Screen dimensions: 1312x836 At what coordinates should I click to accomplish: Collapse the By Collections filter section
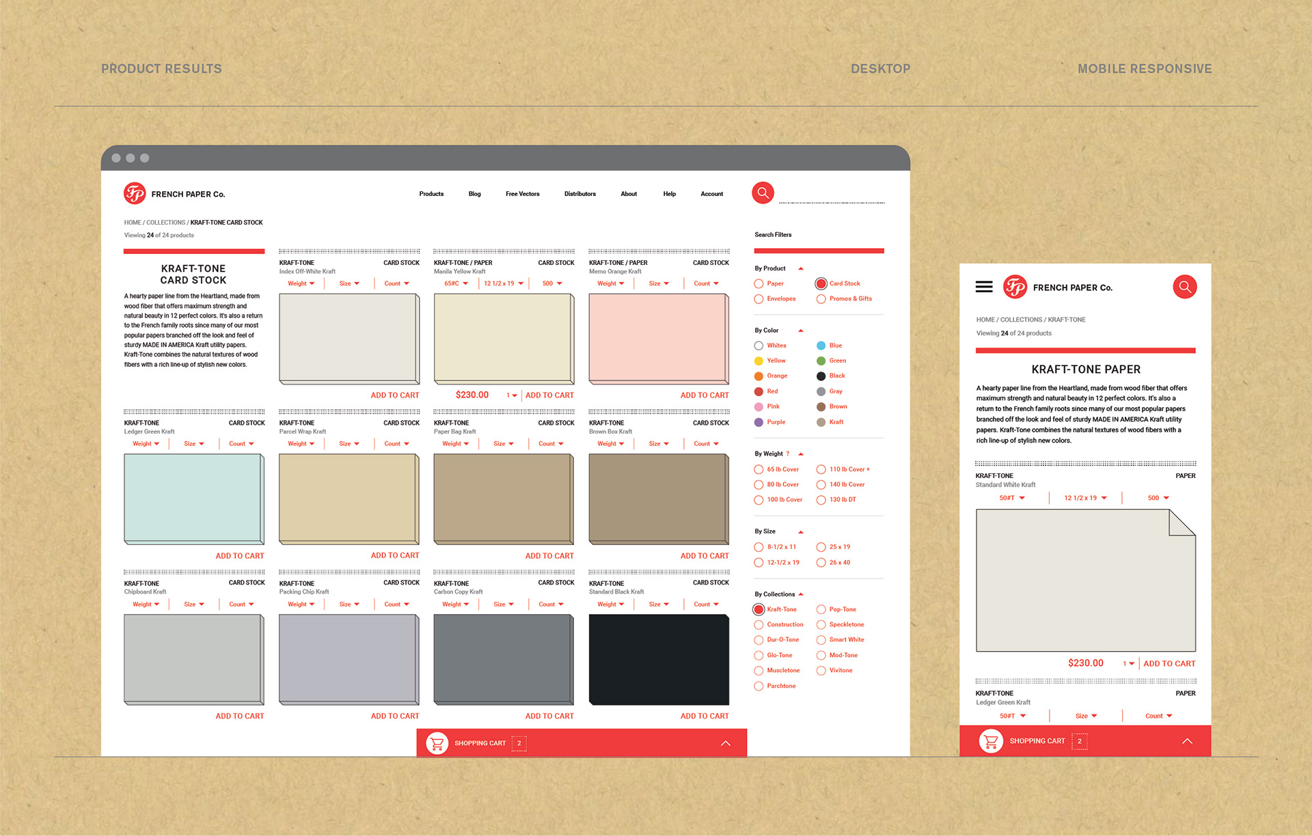(x=801, y=594)
